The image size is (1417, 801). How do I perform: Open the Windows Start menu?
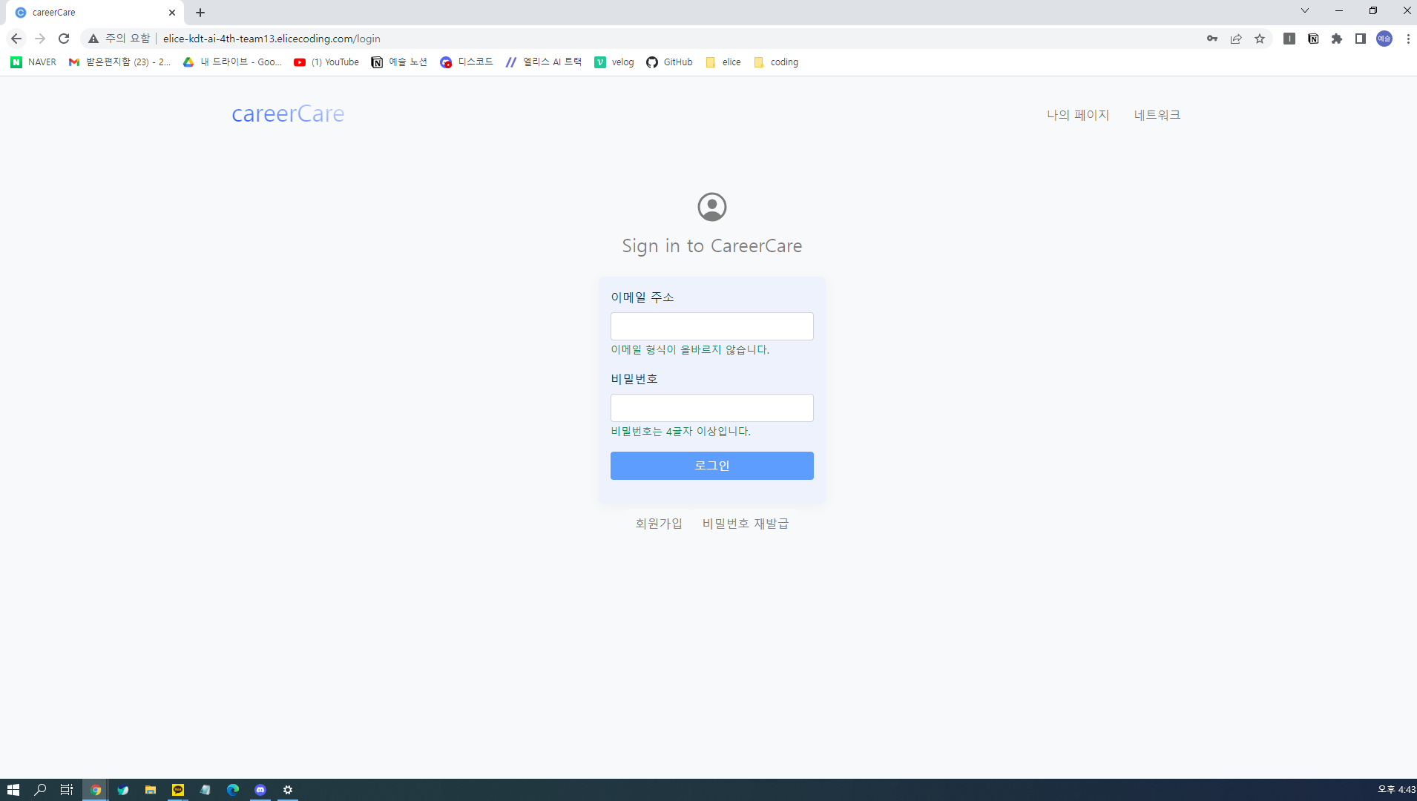13,790
